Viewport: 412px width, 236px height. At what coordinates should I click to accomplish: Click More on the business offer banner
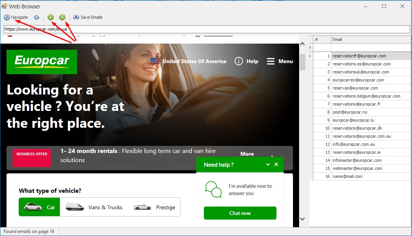pos(247,154)
